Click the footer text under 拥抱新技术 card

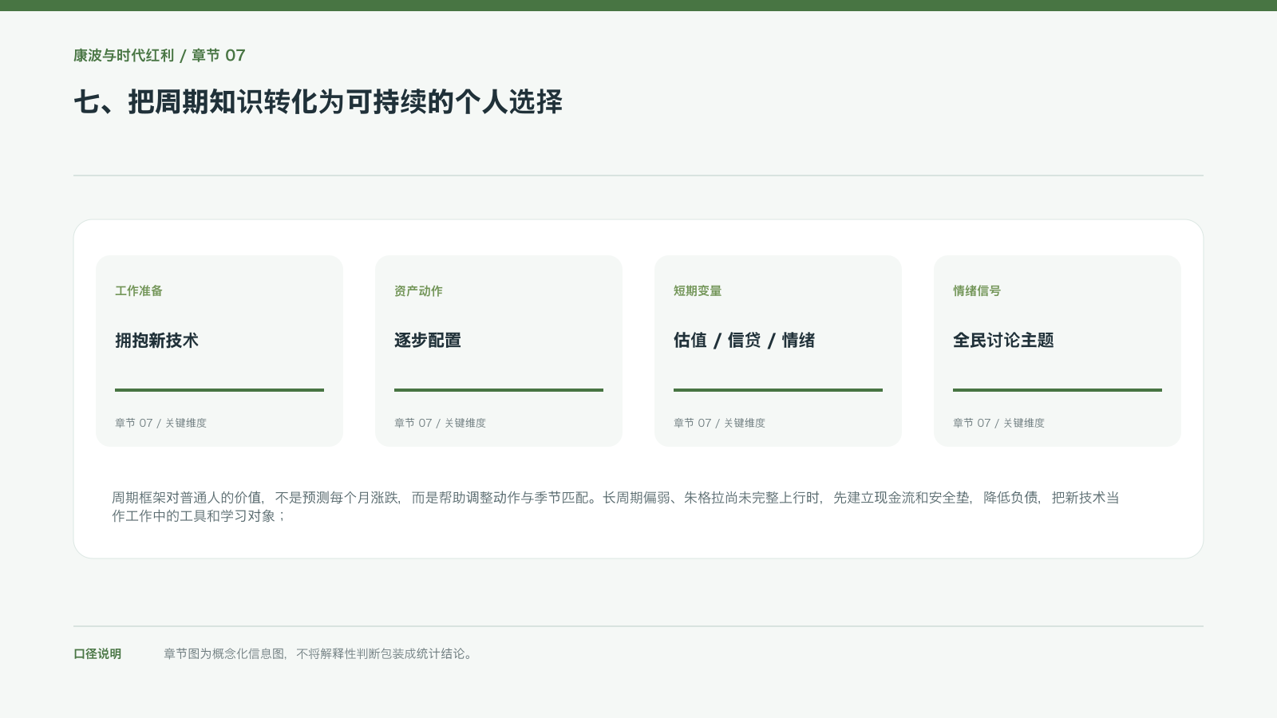[x=160, y=423]
